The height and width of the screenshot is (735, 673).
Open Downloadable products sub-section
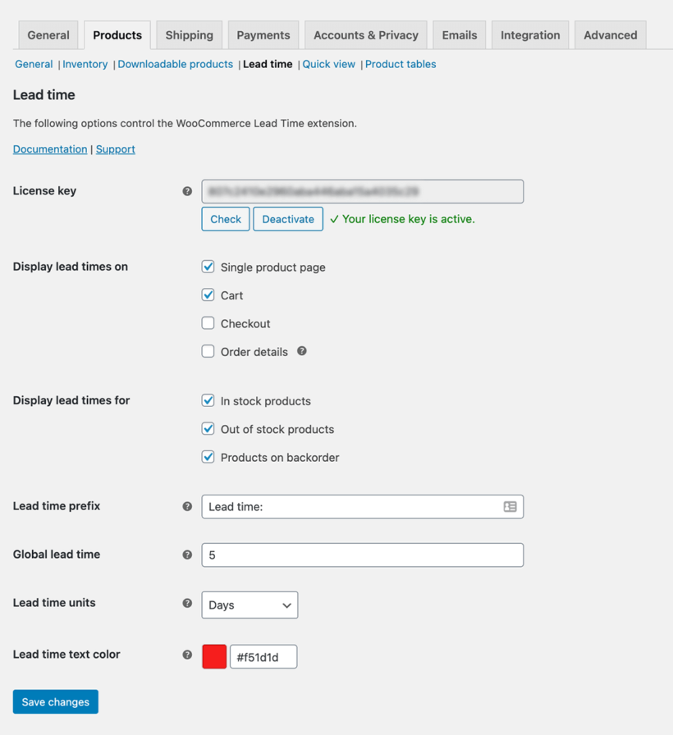point(176,64)
